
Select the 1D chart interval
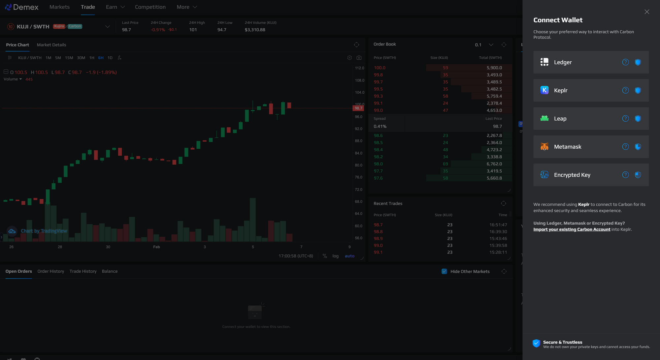[x=110, y=58]
